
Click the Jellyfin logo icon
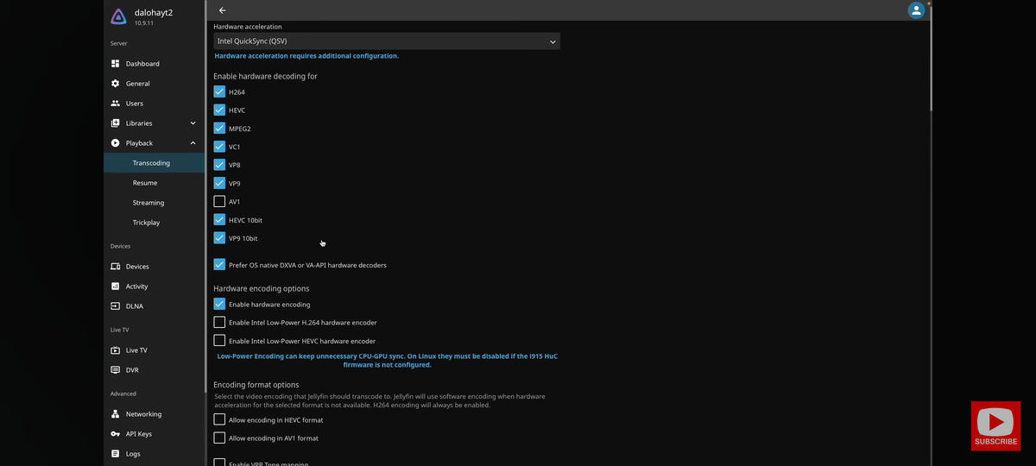[118, 16]
